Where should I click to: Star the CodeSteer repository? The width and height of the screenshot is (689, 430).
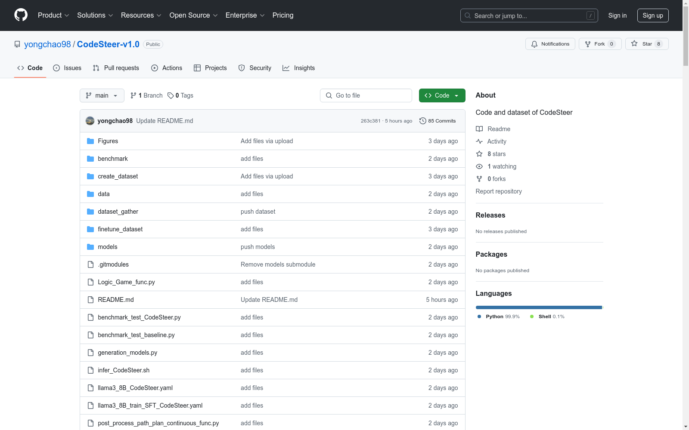pyautogui.click(x=647, y=44)
